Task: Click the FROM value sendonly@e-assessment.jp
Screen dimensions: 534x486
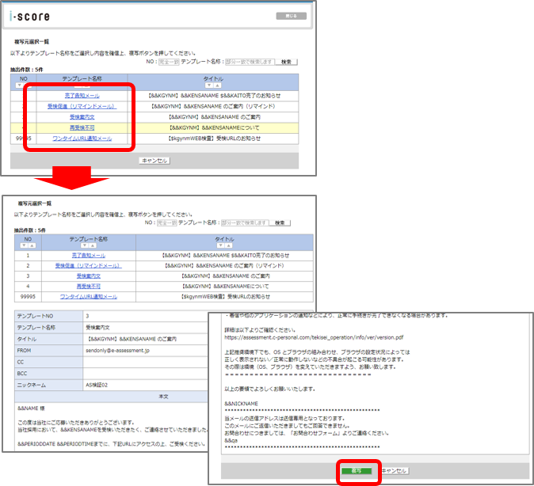Action: coord(117,351)
